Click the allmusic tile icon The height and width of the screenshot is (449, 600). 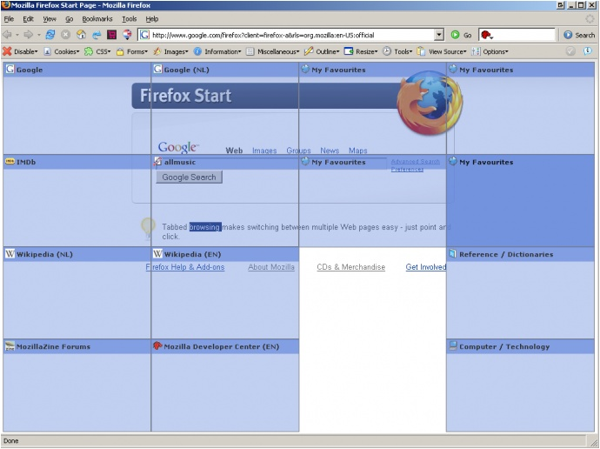click(157, 162)
